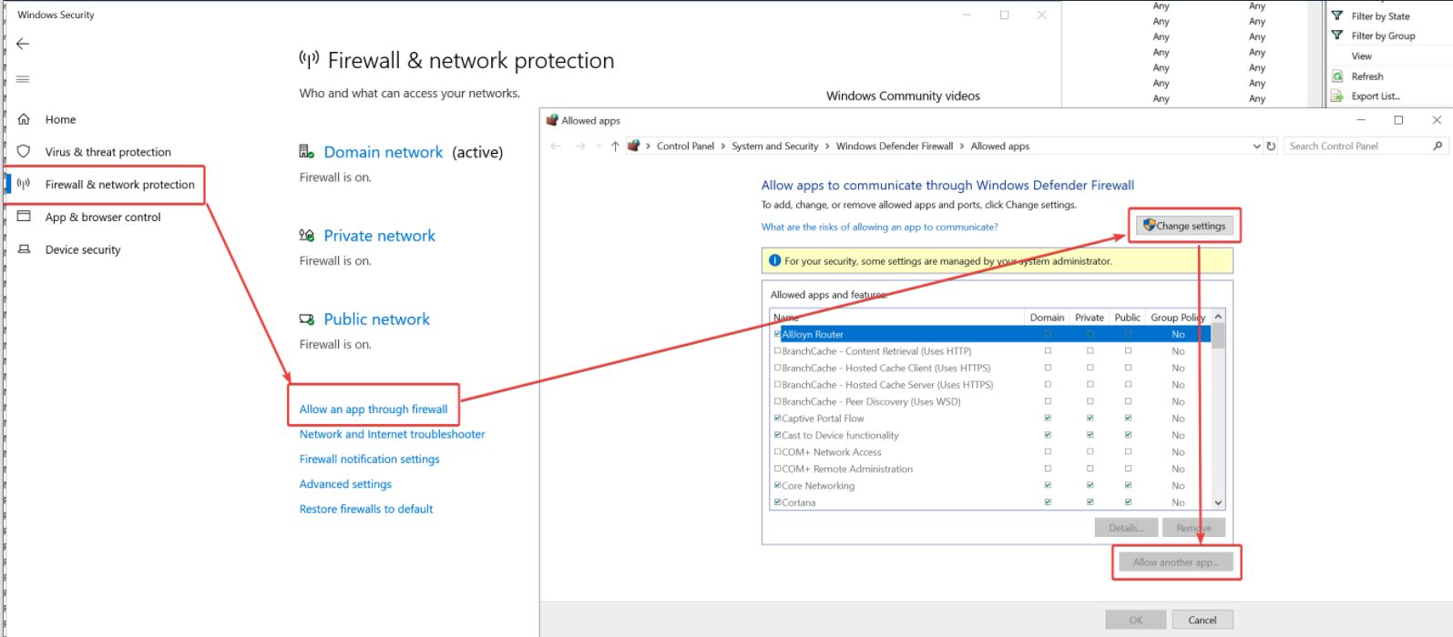Go back in Windows Security
1453x637 pixels.
(23, 44)
